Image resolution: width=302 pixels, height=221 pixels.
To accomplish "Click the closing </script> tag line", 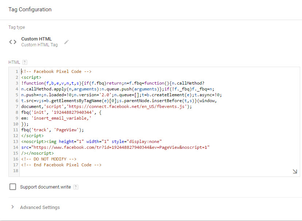I will tap(32, 136).
